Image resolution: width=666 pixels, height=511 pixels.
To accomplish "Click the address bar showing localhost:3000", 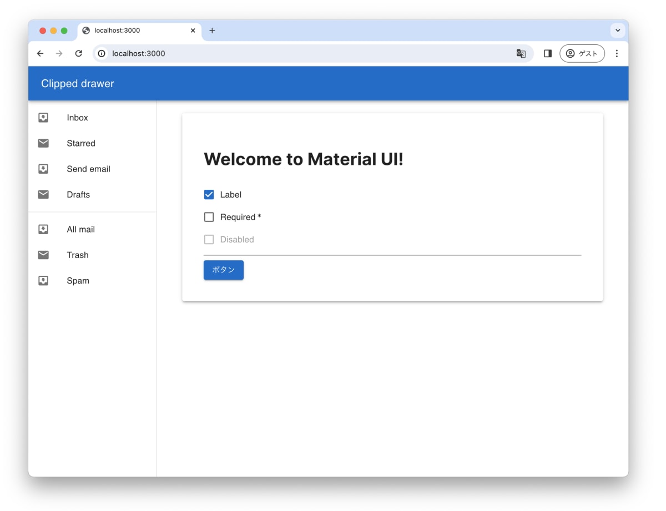I will coord(313,53).
